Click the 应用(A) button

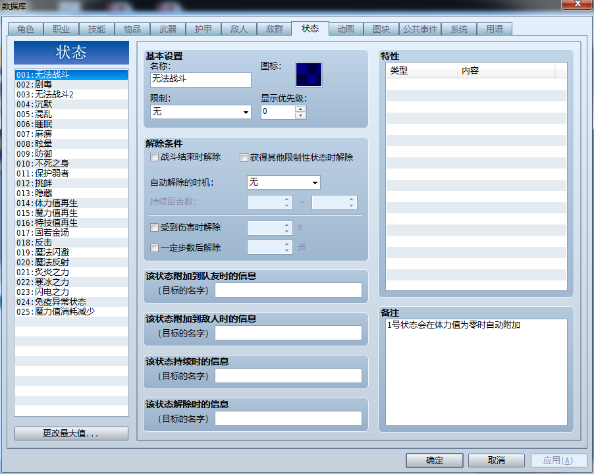tap(558, 460)
